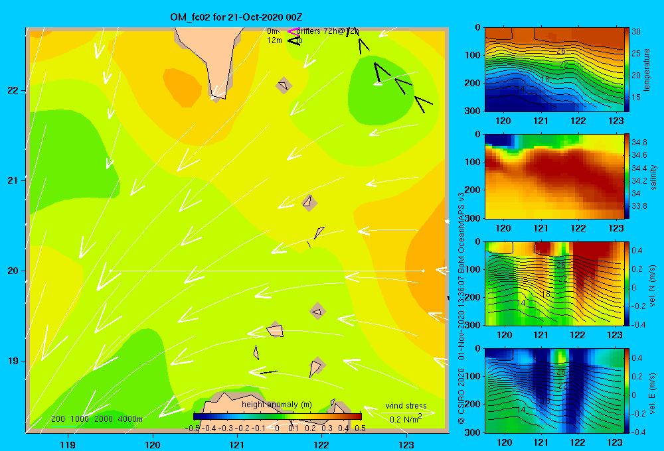Viewport: 664px width, 451px height.
Task: Click the vertical 'salinity' colorbar label
Action: click(x=653, y=177)
